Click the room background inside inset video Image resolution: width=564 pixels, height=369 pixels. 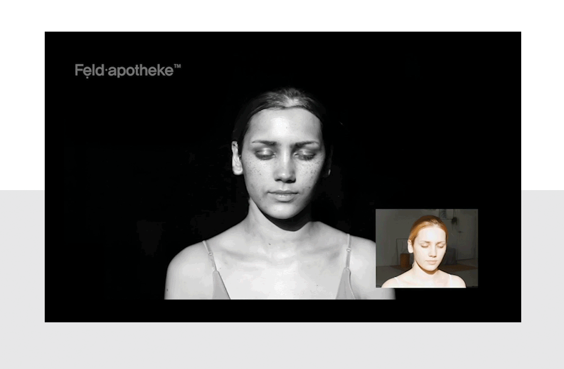point(390,234)
